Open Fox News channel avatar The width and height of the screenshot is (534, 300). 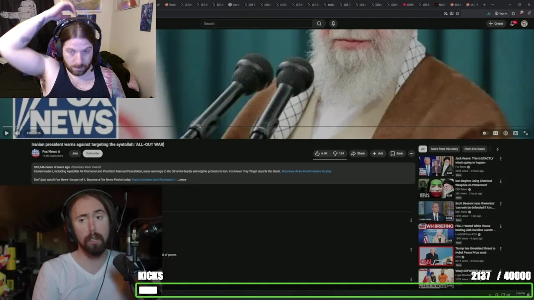tap(35, 153)
